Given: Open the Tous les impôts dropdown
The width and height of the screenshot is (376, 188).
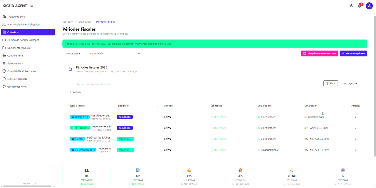Looking at the screenshot, I should (114, 54).
